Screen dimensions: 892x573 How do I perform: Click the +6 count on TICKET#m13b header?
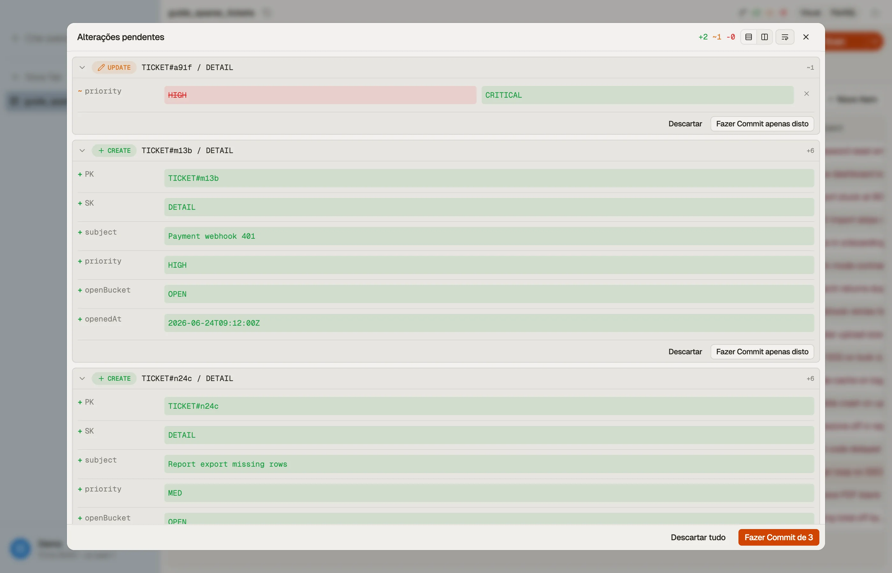(810, 150)
